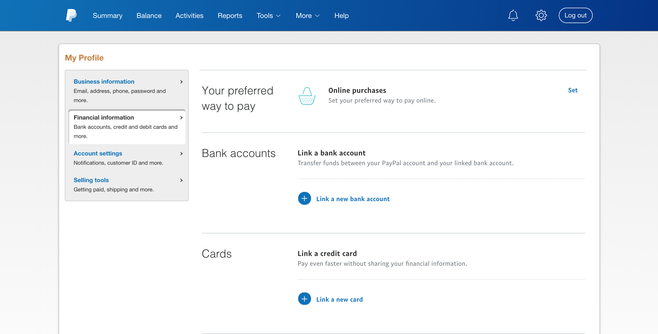Open the settings gear icon

(541, 15)
